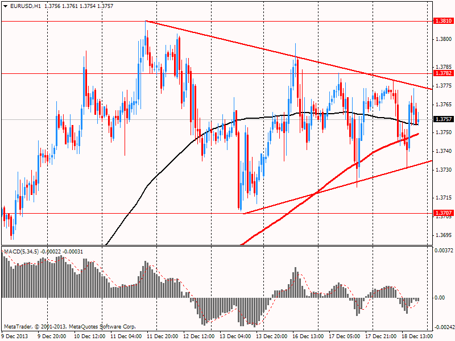
Task: Click the 1.3695 price axis value
Action: coord(444,235)
